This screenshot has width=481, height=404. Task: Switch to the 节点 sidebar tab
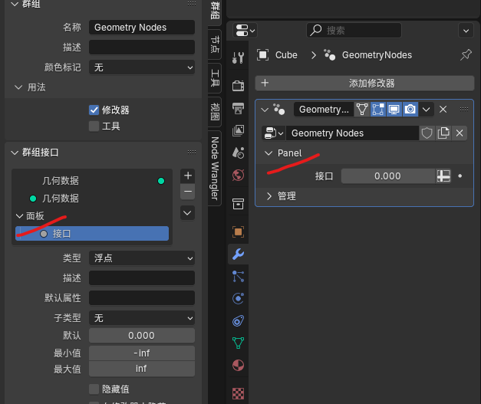pyautogui.click(x=215, y=44)
